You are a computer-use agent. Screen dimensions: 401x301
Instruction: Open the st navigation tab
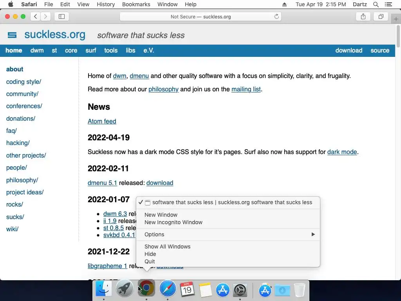click(54, 51)
